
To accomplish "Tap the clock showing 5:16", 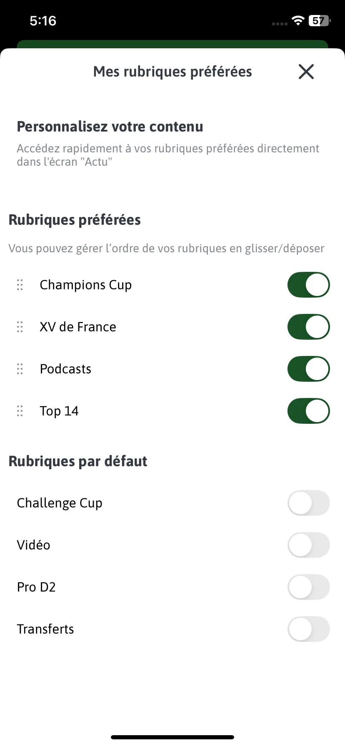I will pyautogui.click(x=43, y=21).
